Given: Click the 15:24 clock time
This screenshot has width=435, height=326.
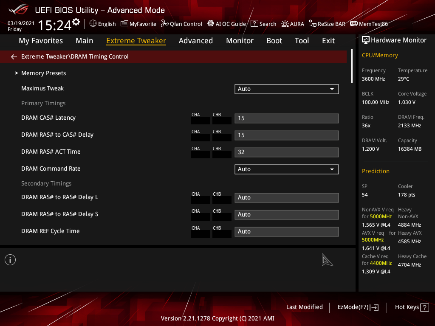Looking at the screenshot, I should [x=55, y=25].
